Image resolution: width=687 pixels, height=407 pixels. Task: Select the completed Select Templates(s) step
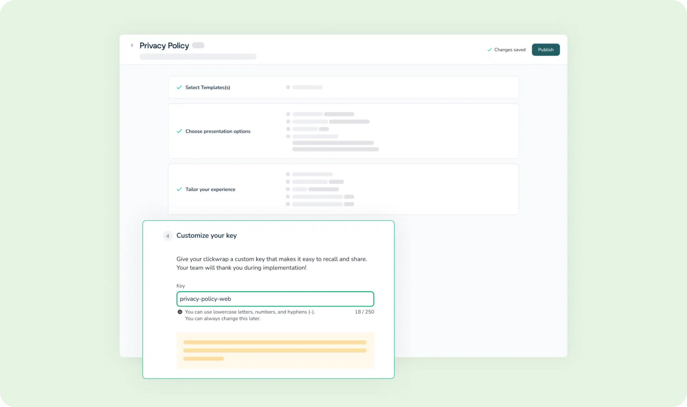(208, 87)
